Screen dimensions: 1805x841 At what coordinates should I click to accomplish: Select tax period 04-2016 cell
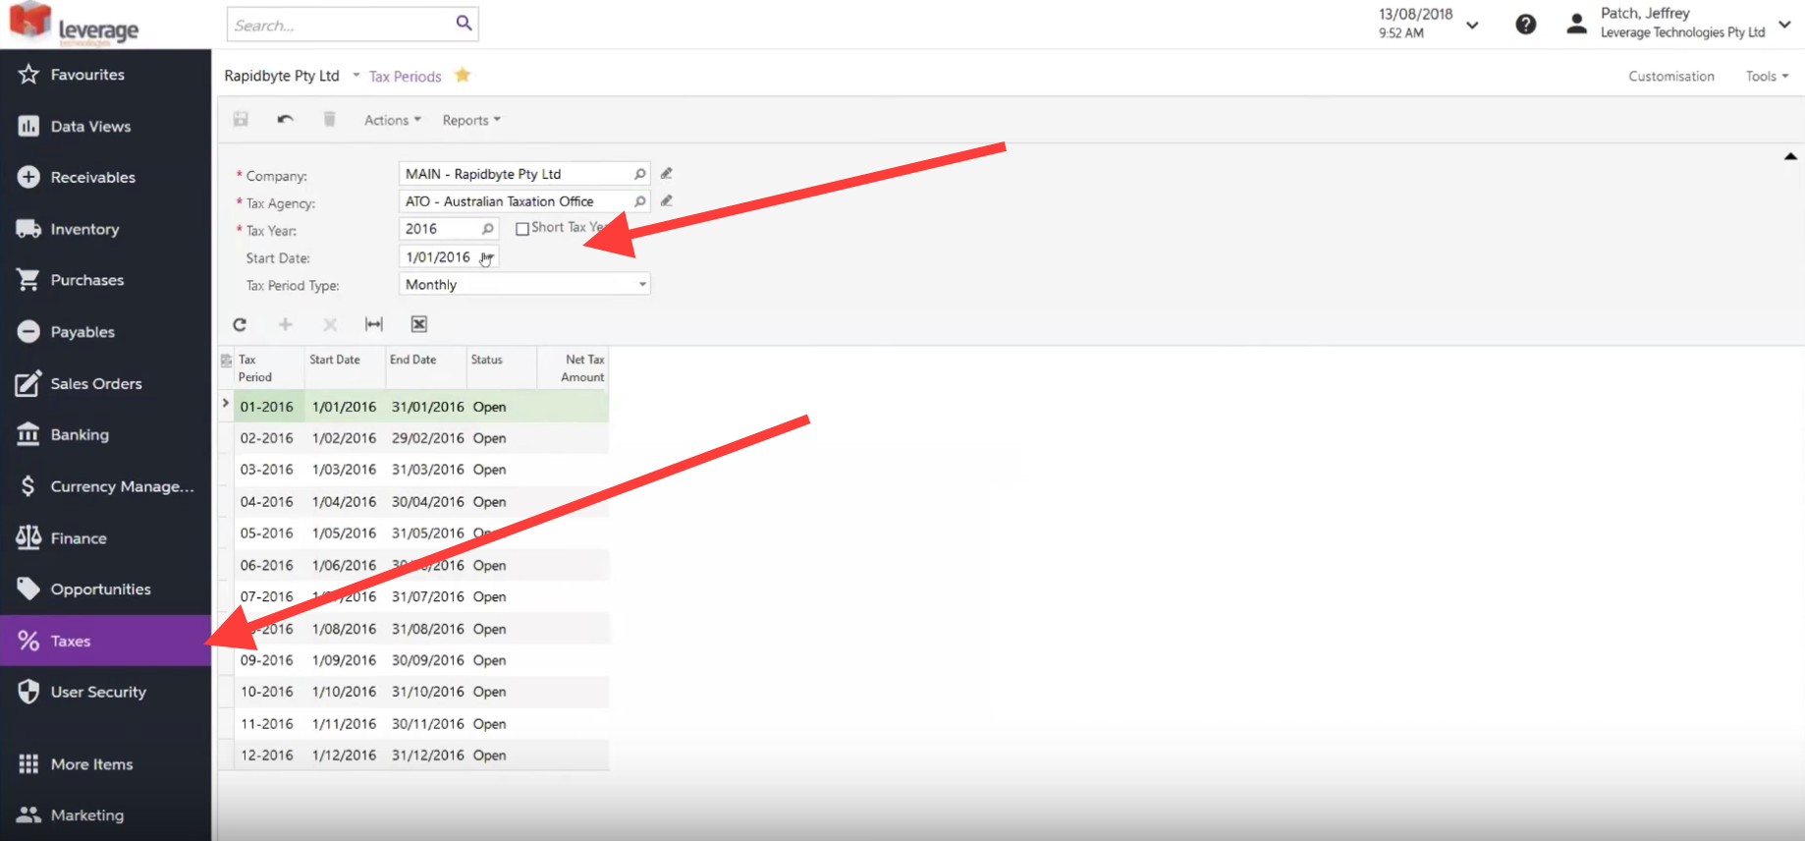(x=267, y=501)
